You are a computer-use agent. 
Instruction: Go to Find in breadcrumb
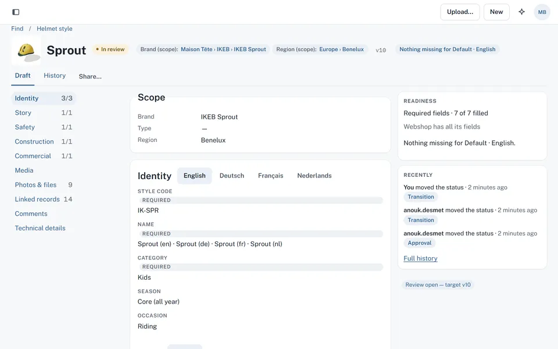(17, 29)
